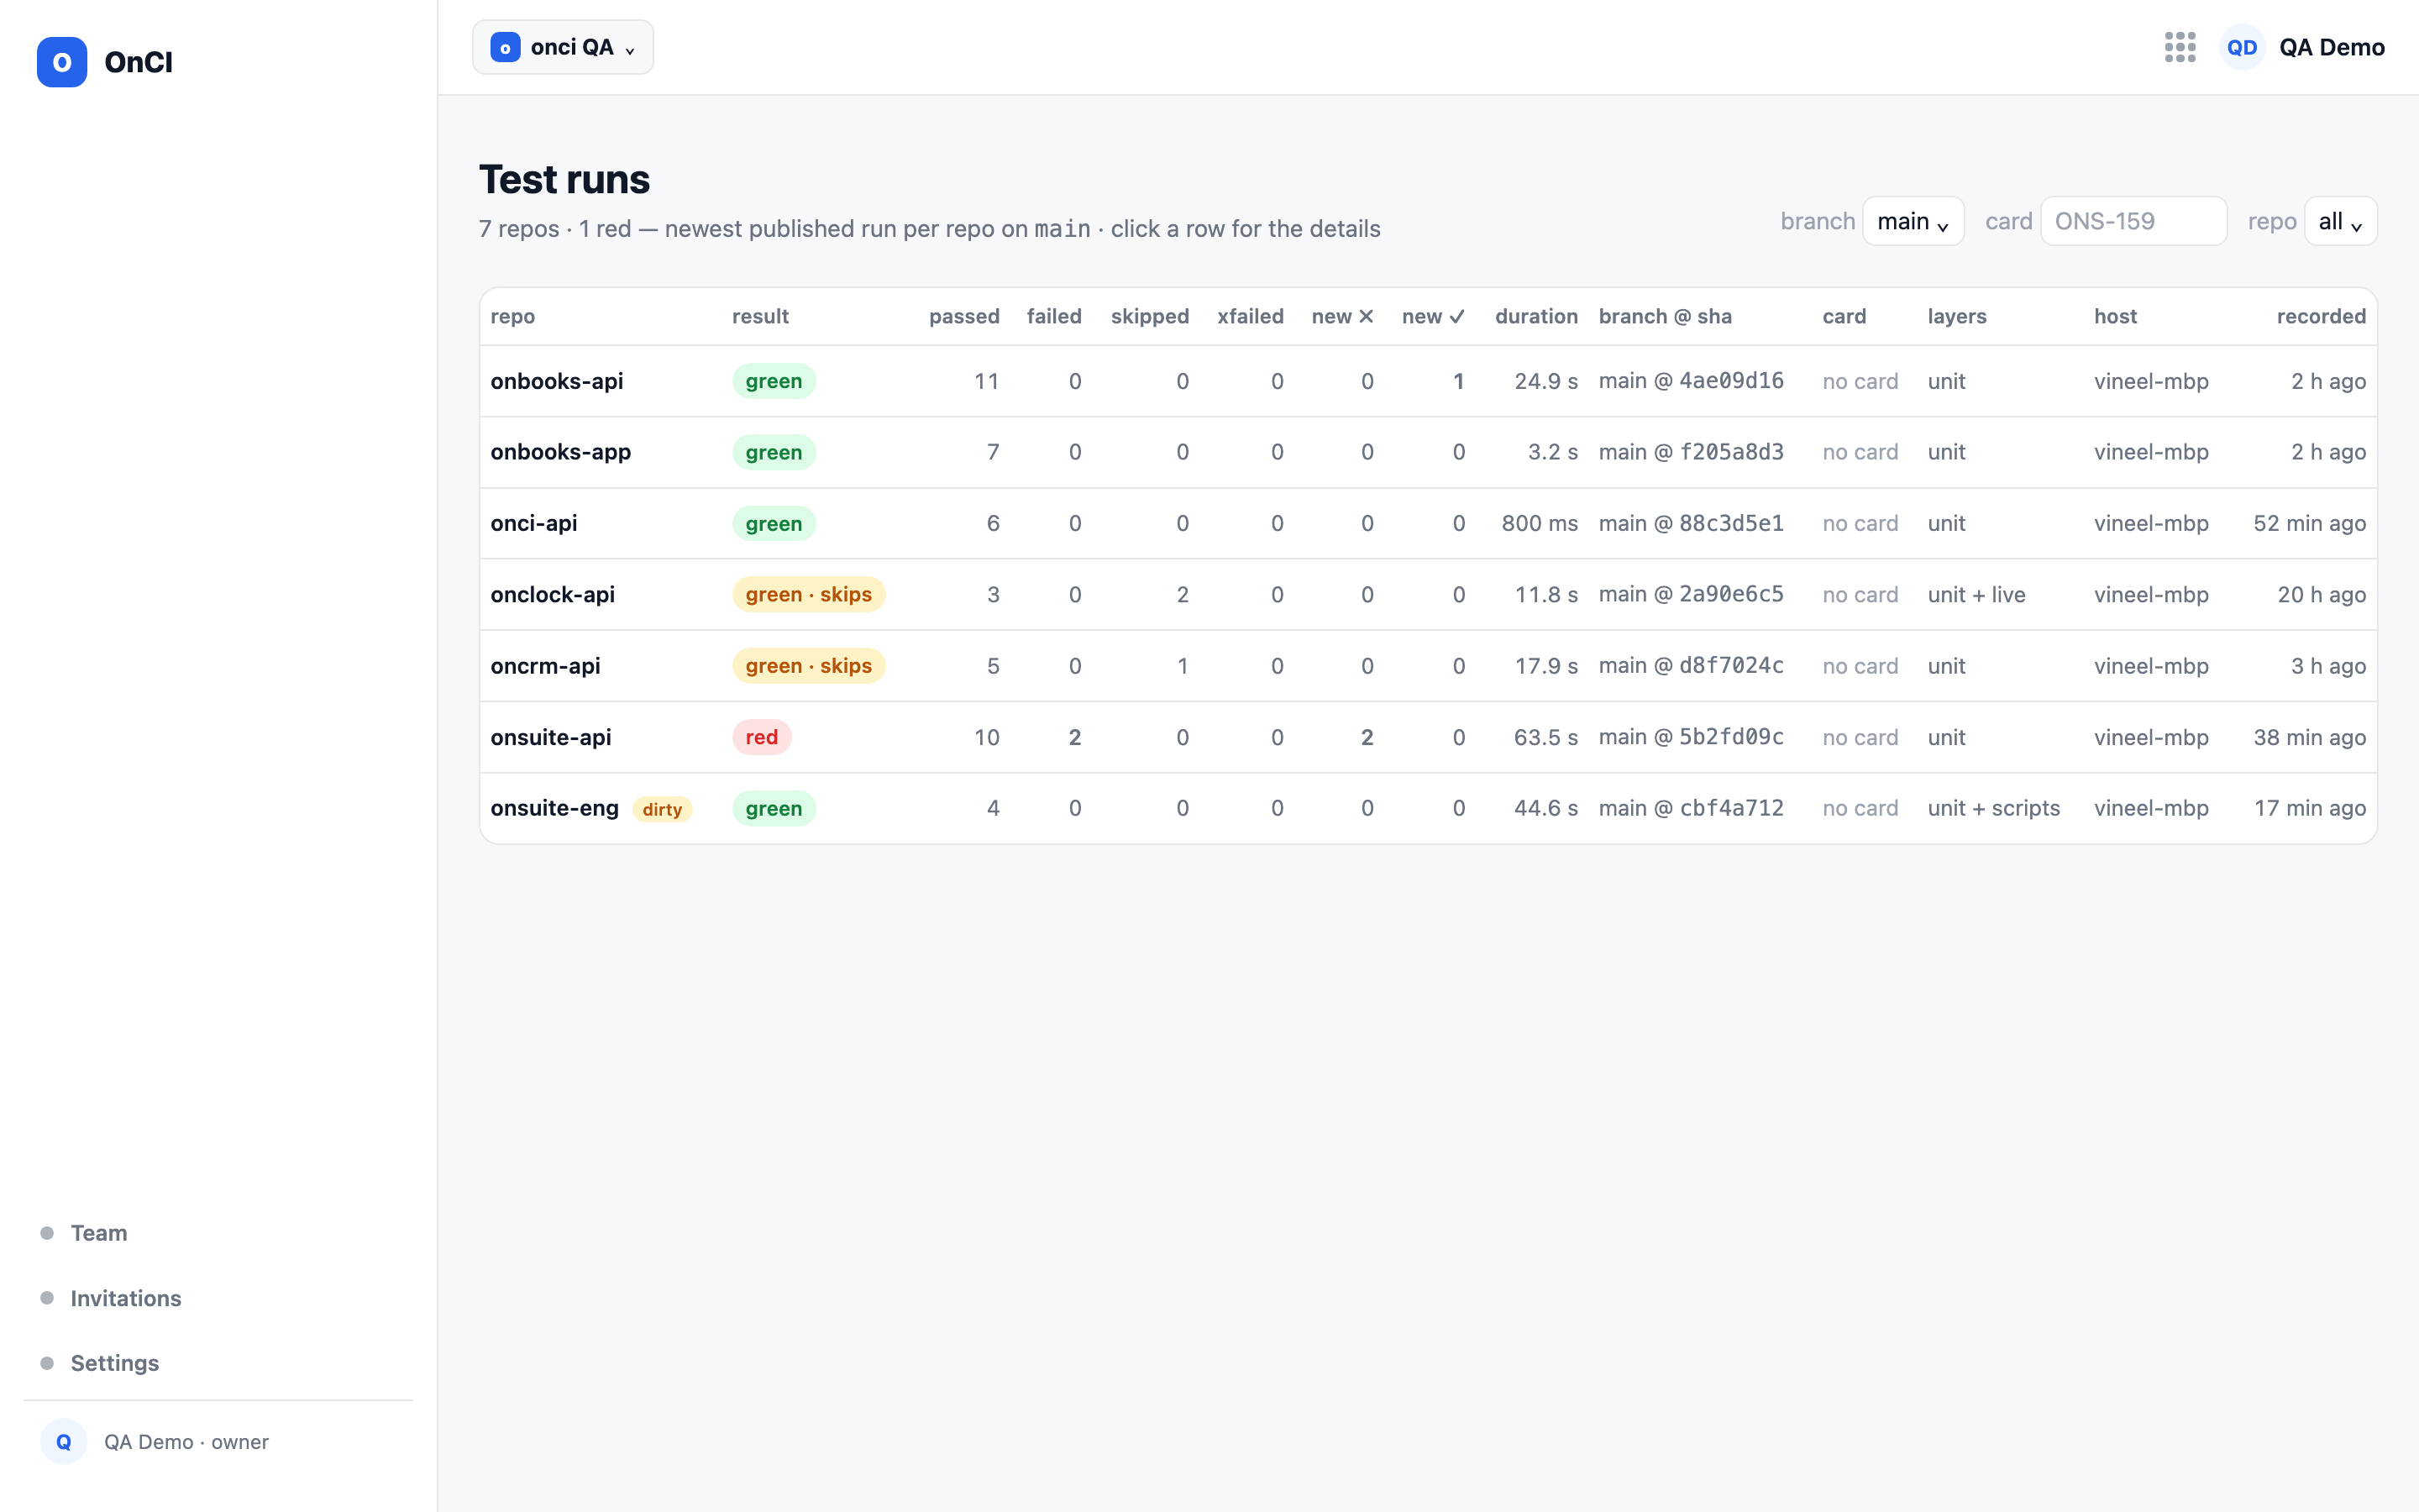2419x1512 pixels.
Task: Click the Test runs page heading
Action: [564, 179]
